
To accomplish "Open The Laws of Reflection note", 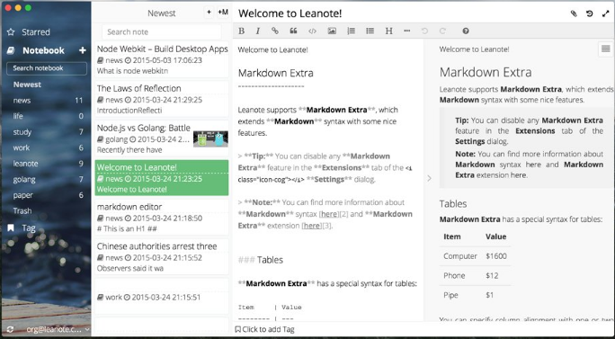I will click(162, 99).
